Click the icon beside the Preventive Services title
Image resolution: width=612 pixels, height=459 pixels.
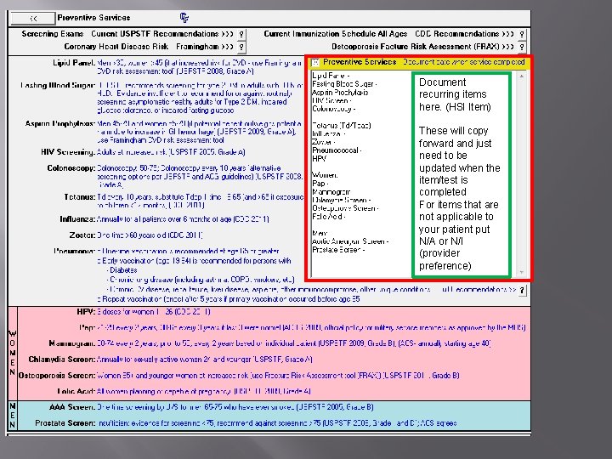(184, 18)
